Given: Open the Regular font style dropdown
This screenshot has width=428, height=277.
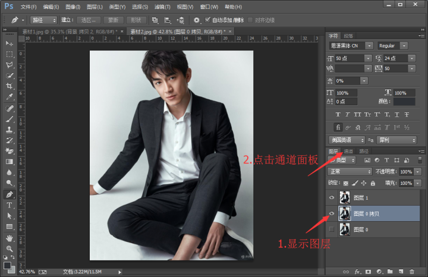Looking at the screenshot, I should point(392,46).
